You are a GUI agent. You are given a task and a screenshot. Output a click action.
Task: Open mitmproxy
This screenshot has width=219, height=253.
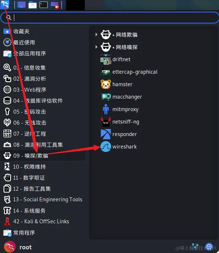(119, 109)
